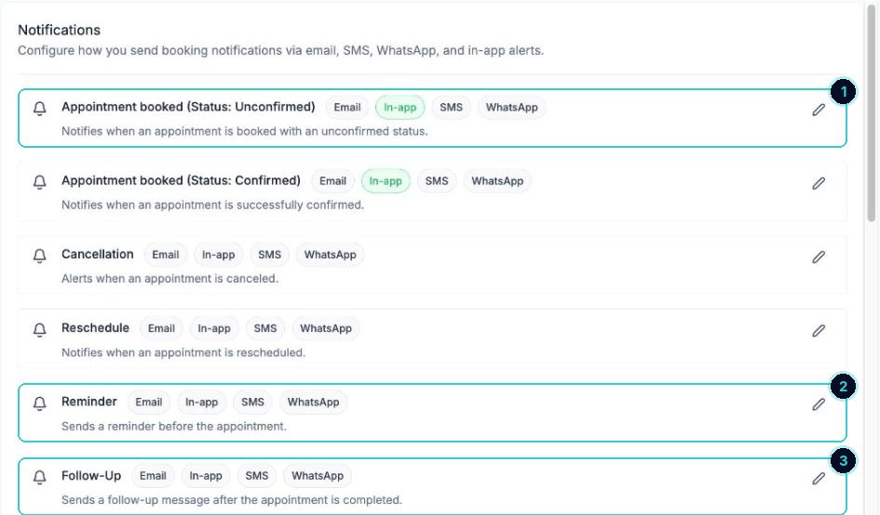Select In-app chip in Reschedule row
Screen dimensions: 880x515
[x=214, y=328]
